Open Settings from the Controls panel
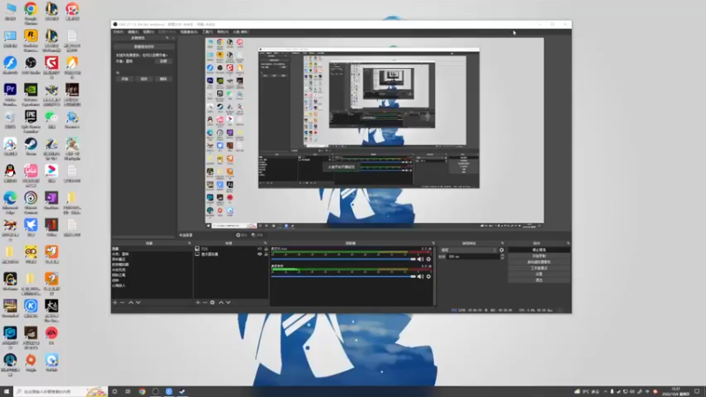This screenshot has height=397, width=706. coord(539,274)
